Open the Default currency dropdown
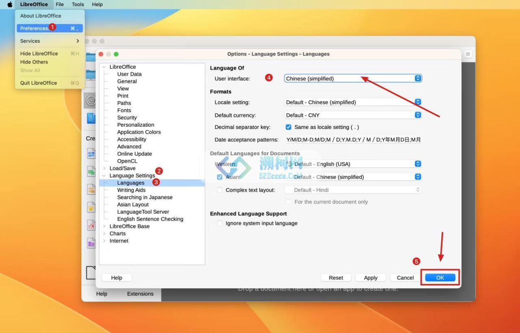The image size is (520, 333). 353,115
